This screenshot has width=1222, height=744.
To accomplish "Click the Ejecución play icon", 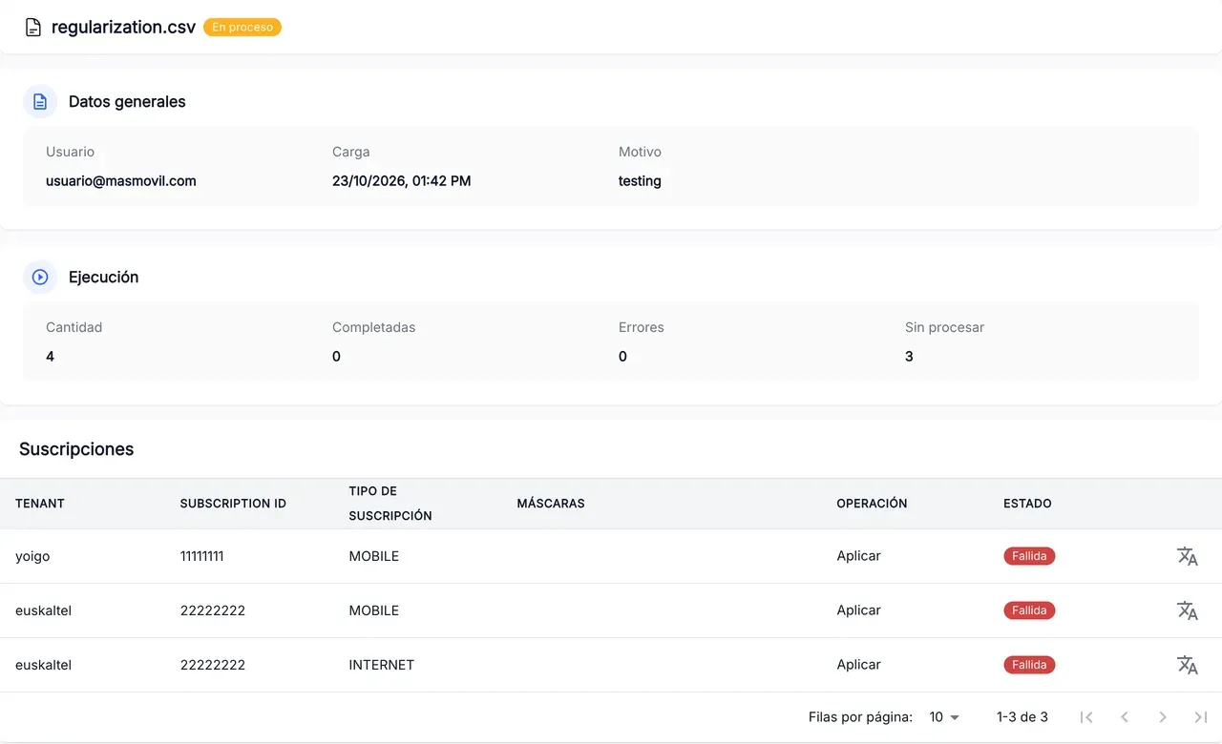I will point(40,278).
